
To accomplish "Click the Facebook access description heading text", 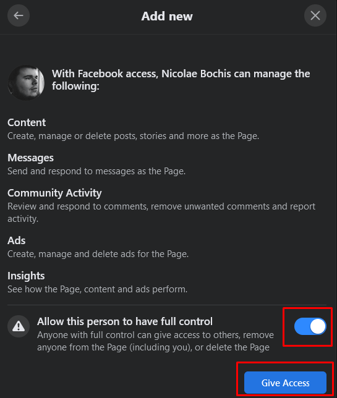I will click(181, 80).
